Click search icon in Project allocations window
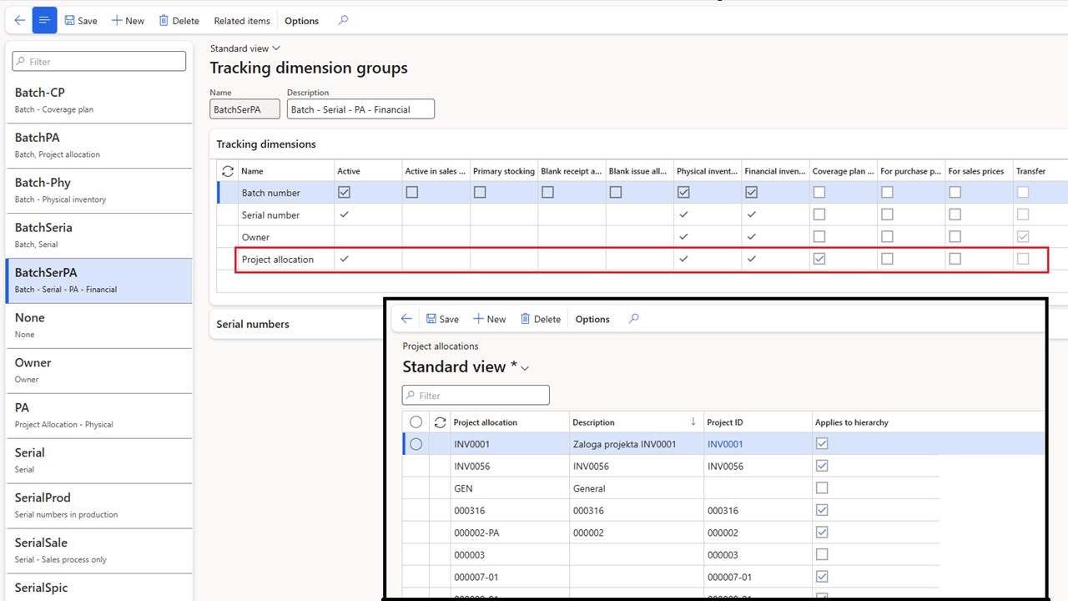Viewport: 1068px width, 601px height. (x=634, y=319)
